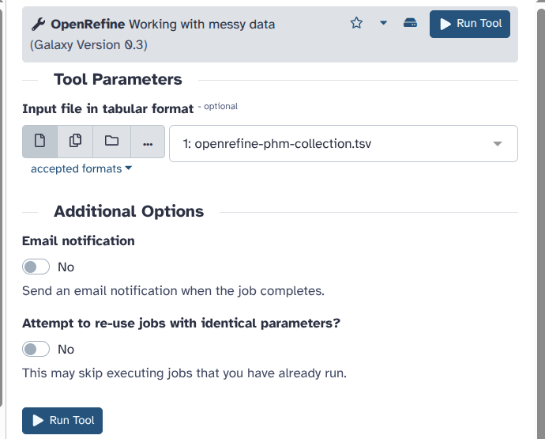Click the Galaxy Version 0.3 text

[88, 45]
